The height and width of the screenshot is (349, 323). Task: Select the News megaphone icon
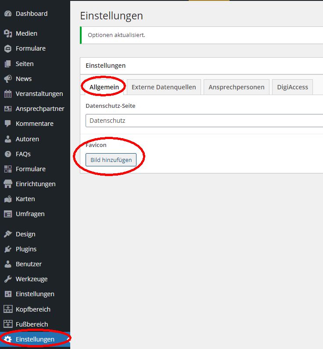pyautogui.click(x=7, y=79)
